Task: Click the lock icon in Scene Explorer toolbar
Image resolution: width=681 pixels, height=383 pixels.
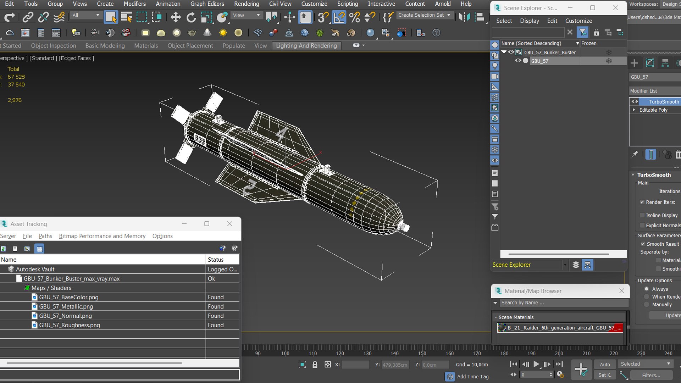Action: click(596, 32)
